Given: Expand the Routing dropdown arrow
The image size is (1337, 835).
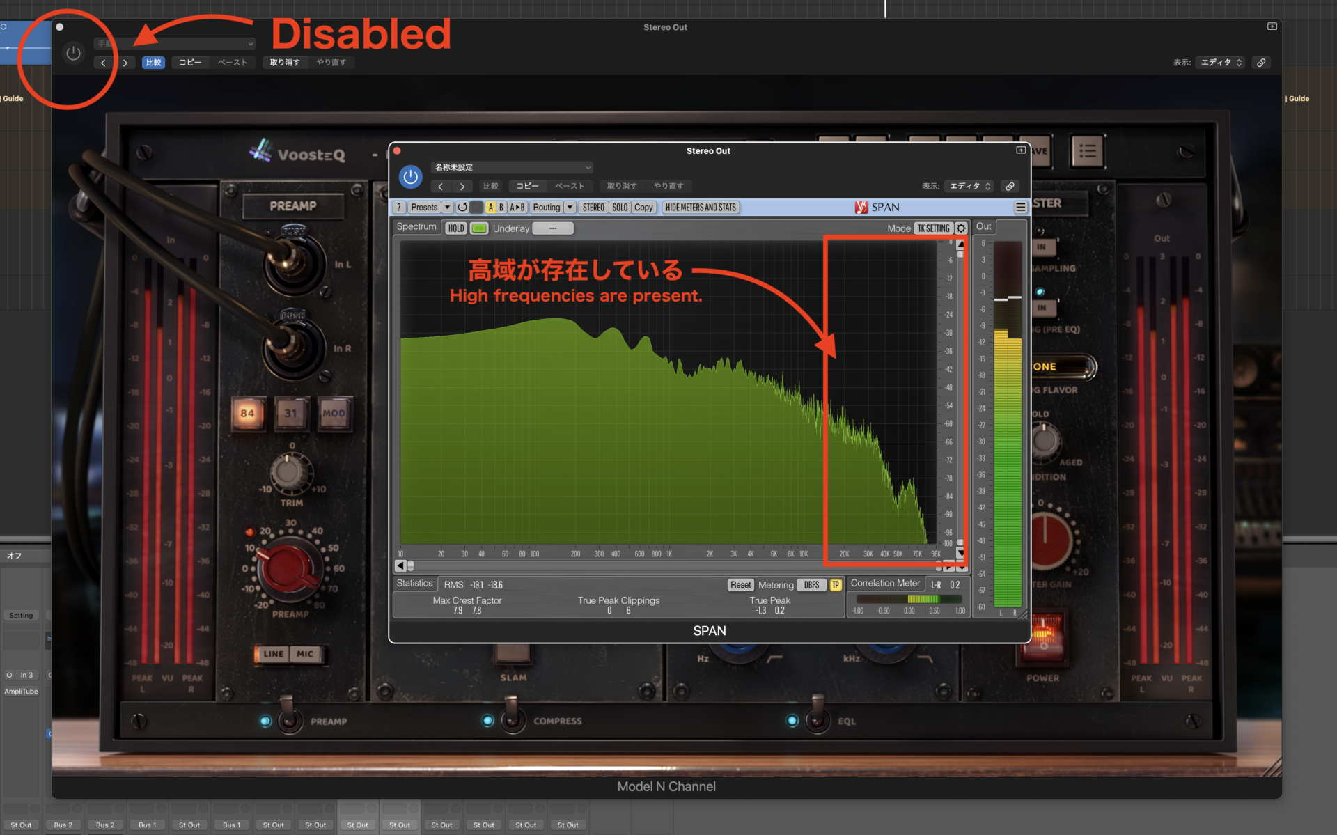Looking at the screenshot, I should [570, 208].
